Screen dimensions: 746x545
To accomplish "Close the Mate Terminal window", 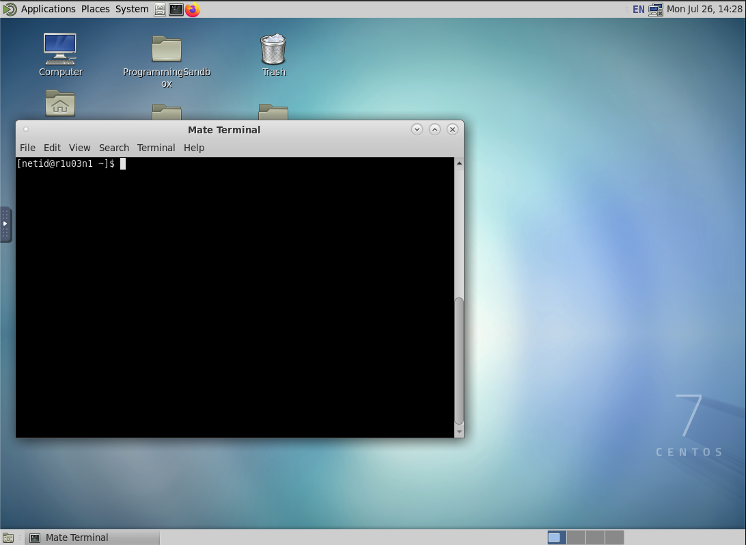I will [x=452, y=129].
